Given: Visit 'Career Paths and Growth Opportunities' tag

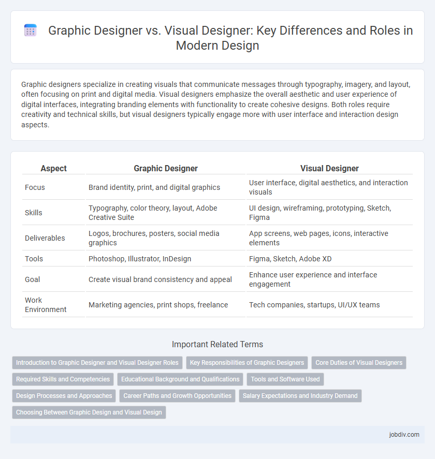Looking at the screenshot, I should [177, 396].
